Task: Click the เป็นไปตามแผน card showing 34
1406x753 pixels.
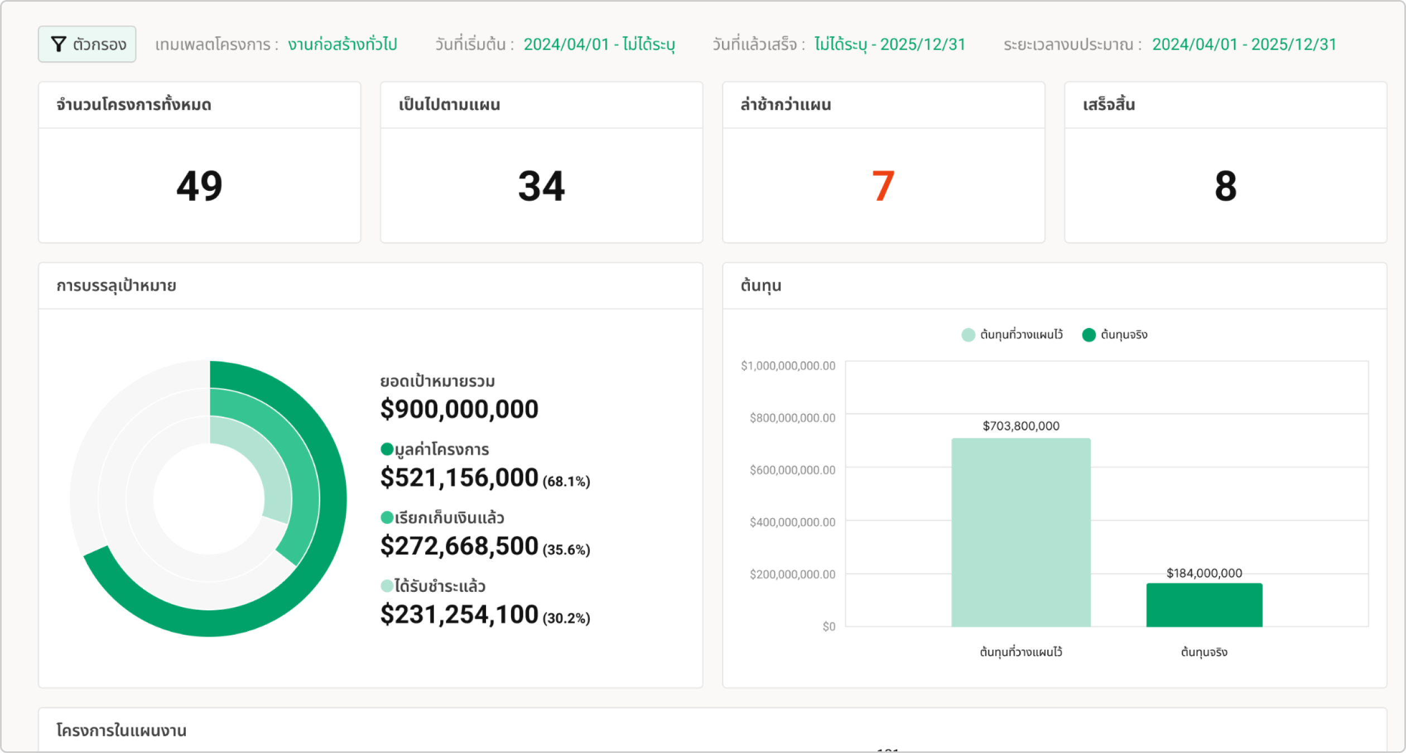Action: pyautogui.click(x=541, y=162)
